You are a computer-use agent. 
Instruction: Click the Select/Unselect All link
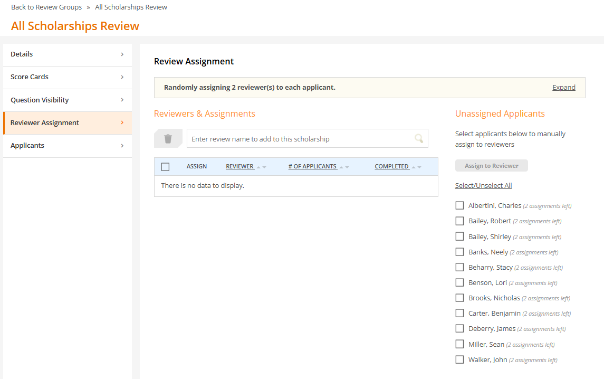tap(483, 185)
